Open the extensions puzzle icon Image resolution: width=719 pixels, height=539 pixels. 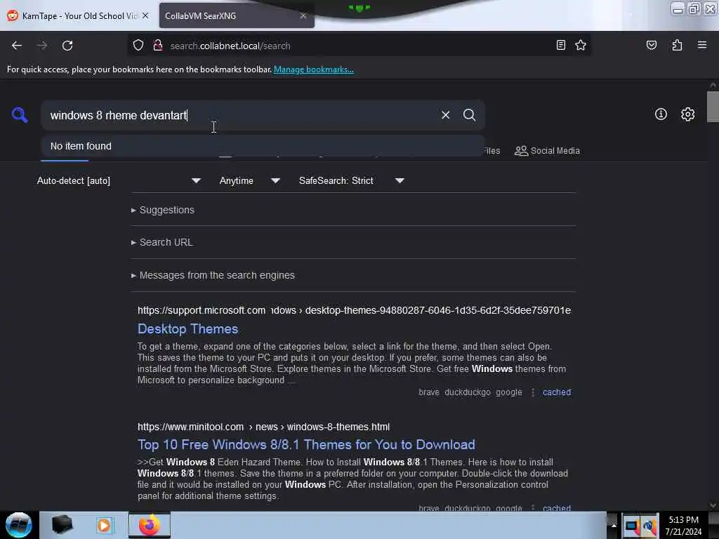click(677, 46)
